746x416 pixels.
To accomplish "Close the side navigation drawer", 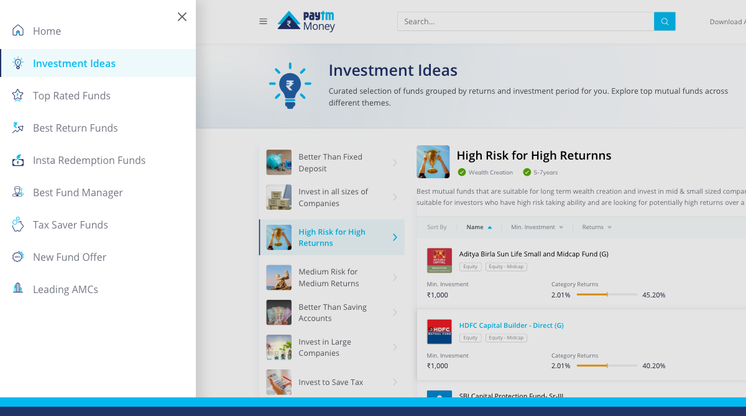I will [182, 17].
